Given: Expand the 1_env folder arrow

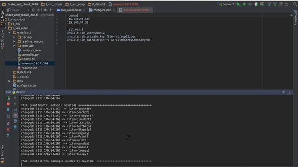Looking at the screenshot, I should click(x=6, y=24).
